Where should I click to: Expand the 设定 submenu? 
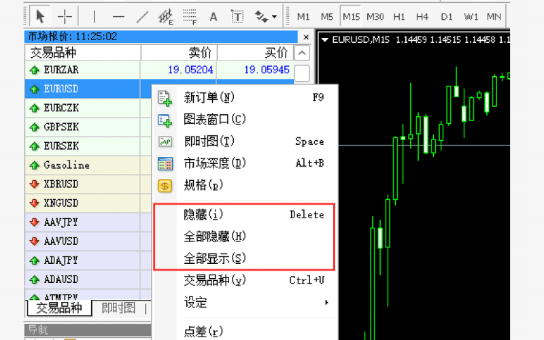pyautogui.click(x=245, y=303)
